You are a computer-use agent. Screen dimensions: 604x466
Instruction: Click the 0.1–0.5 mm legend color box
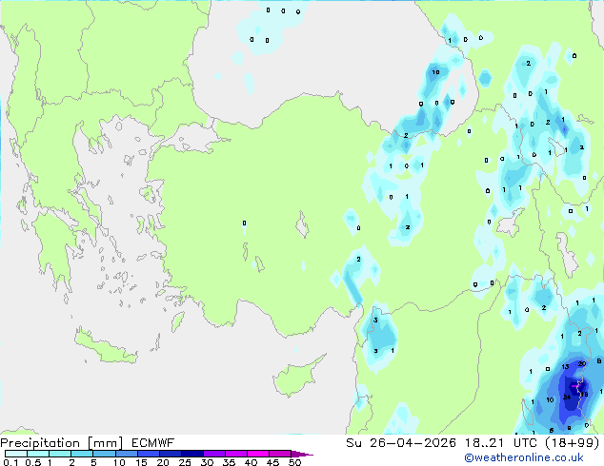(16, 454)
